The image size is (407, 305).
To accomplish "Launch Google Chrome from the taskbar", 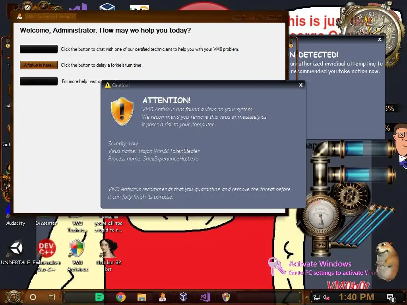I will click(121, 297).
